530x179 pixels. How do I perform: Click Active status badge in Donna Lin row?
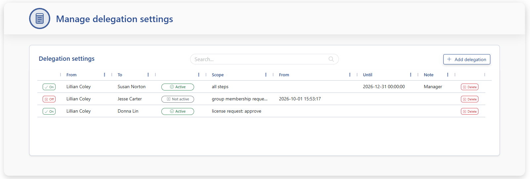tap(178, 111)
